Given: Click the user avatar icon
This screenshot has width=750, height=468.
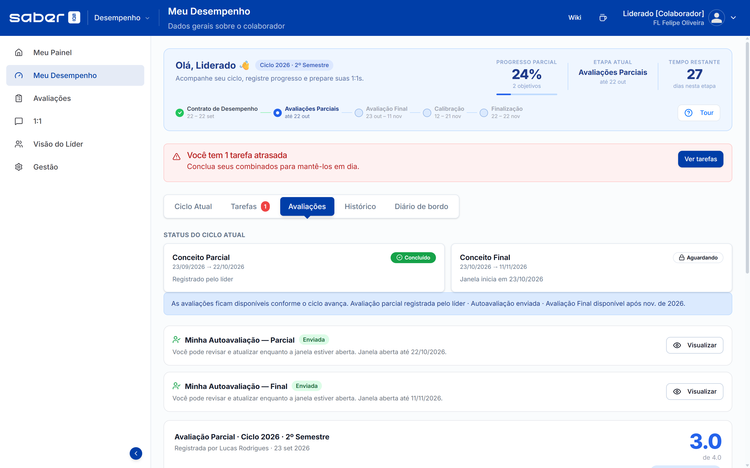Looking at the screenshot, I should (x=716, y=18).
